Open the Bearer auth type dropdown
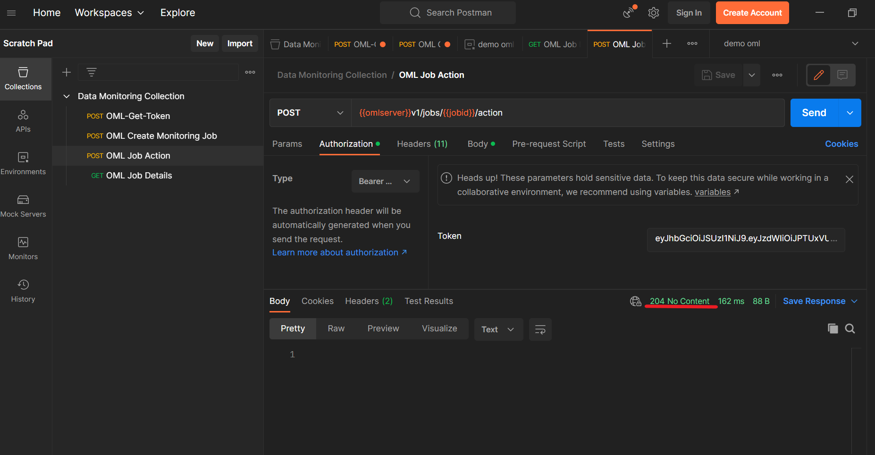 pyautogui.click(x=385, y=181)
